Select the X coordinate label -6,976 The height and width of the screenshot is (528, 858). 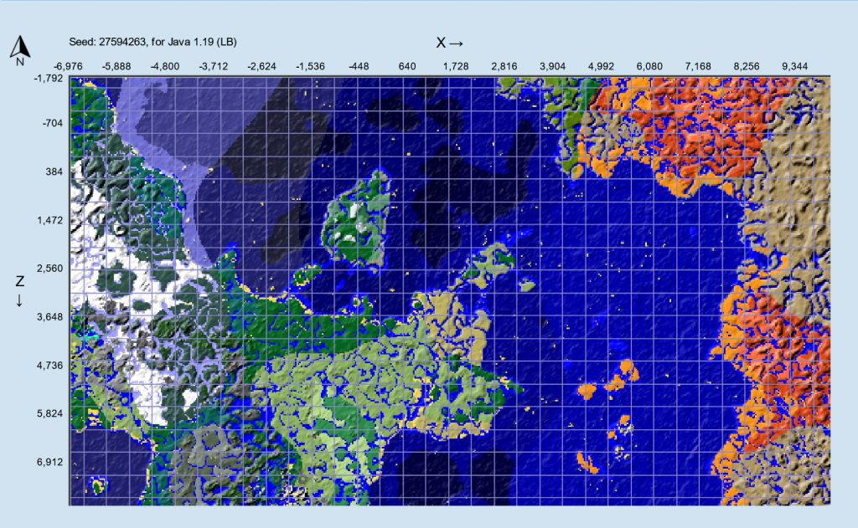point(69,65)
